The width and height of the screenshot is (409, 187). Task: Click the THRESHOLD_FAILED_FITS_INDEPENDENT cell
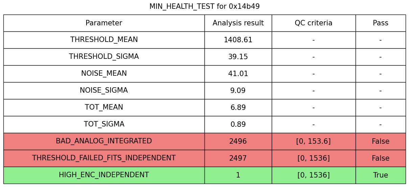104,158
